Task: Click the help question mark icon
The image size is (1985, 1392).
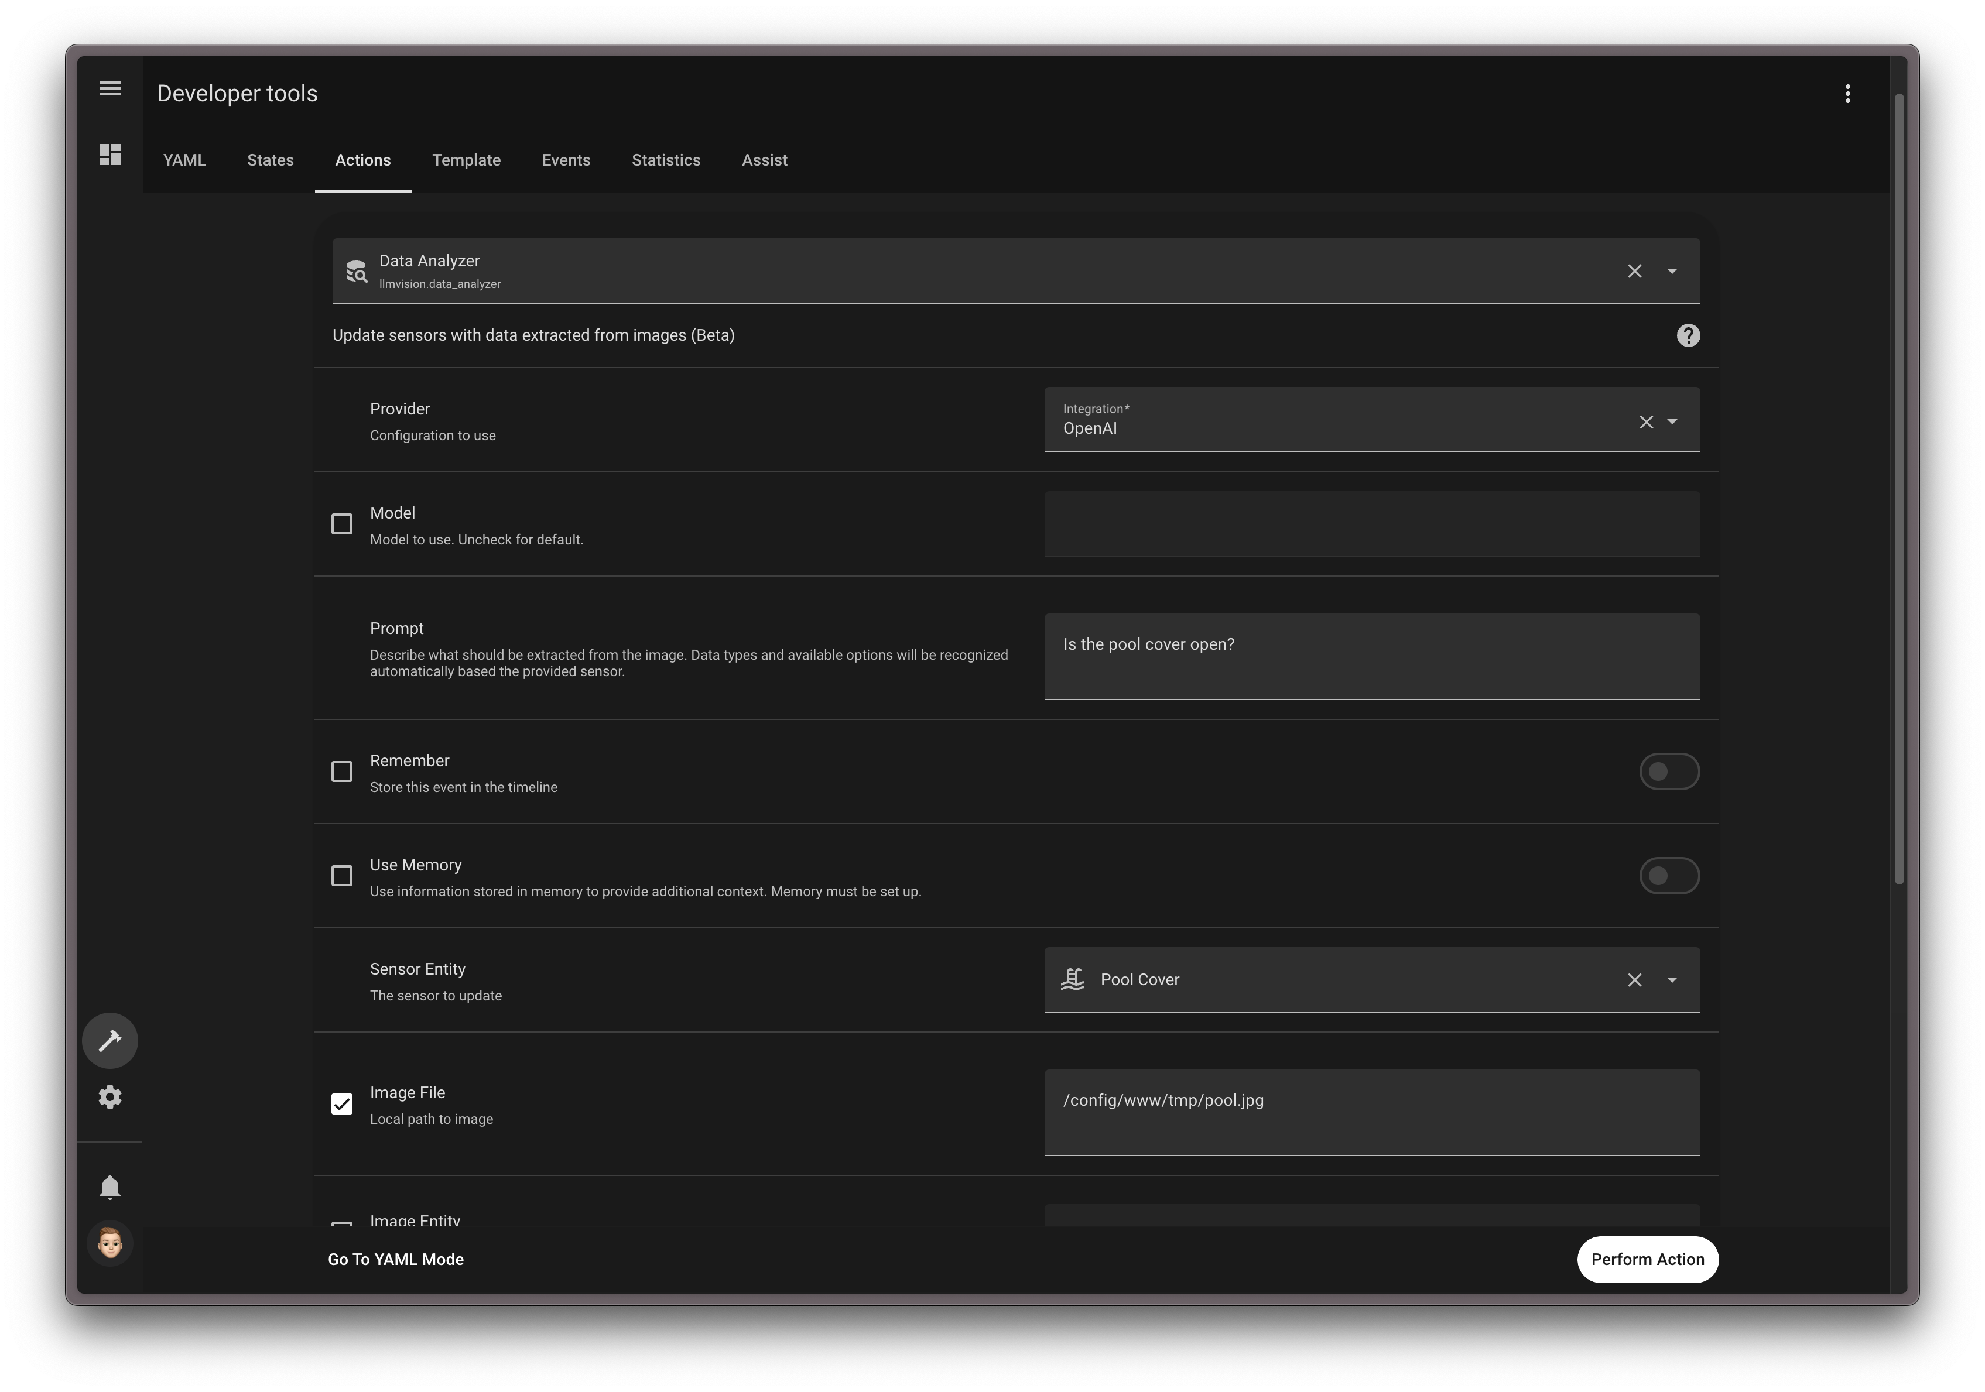Action: click(x=1688, y=335)
